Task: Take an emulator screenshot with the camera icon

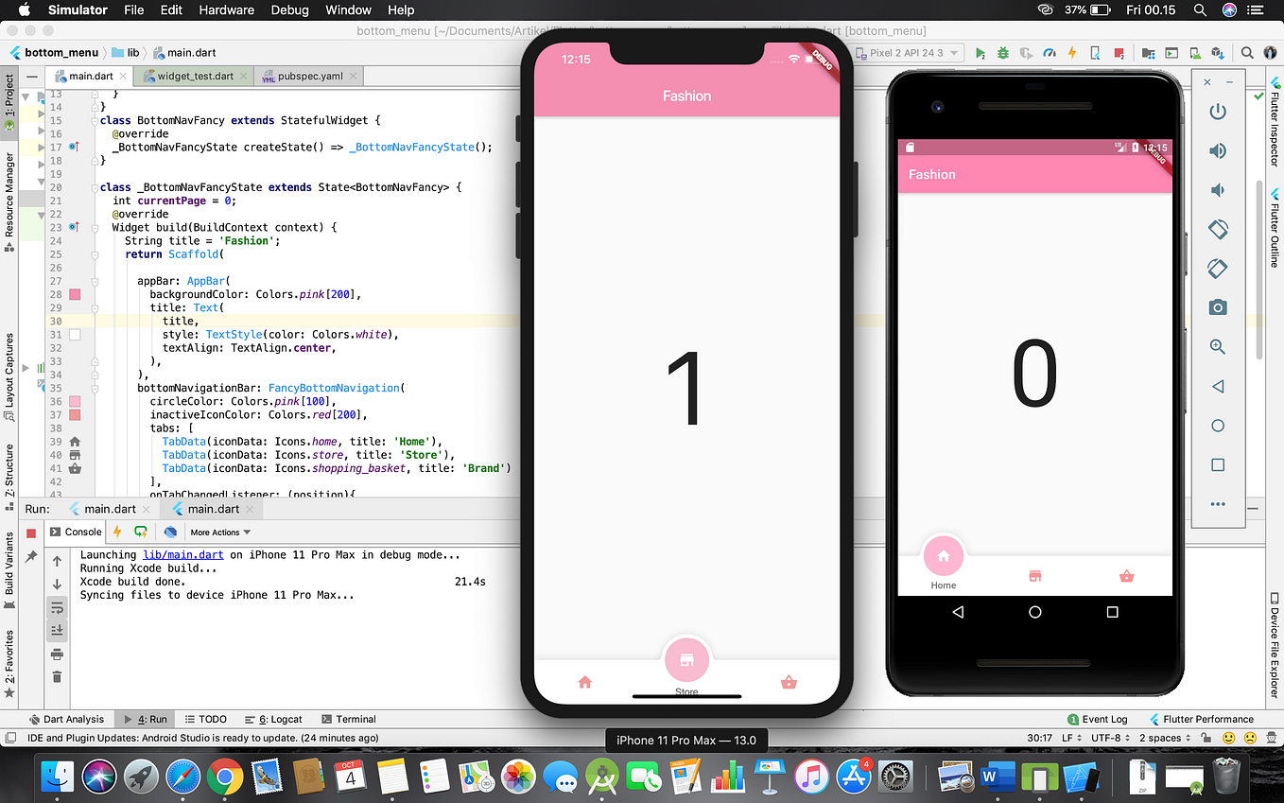Action: (1218, 307)
